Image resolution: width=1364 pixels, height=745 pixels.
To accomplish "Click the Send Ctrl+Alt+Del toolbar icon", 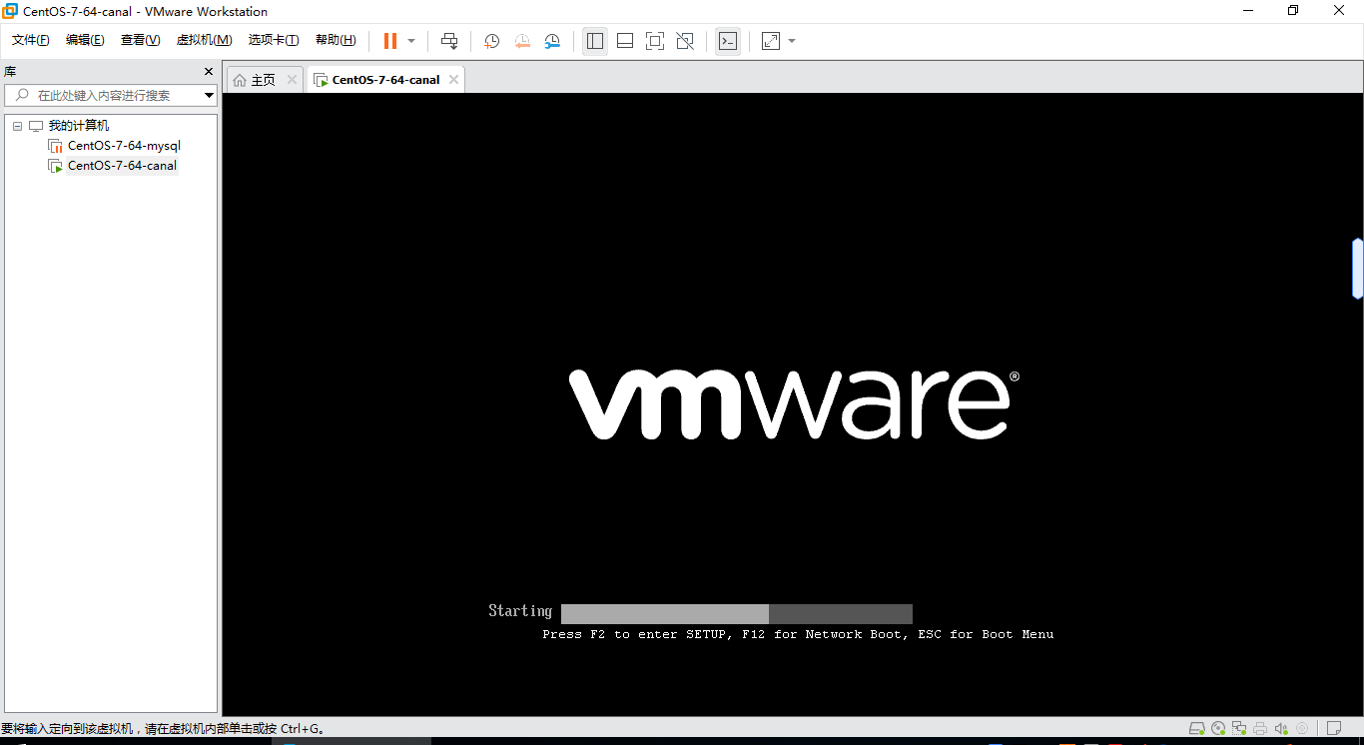I will tap(449, 41).
